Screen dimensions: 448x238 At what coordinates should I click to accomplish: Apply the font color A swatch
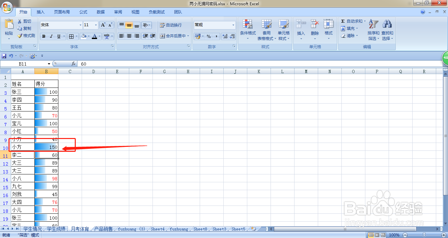pos(94,36)
